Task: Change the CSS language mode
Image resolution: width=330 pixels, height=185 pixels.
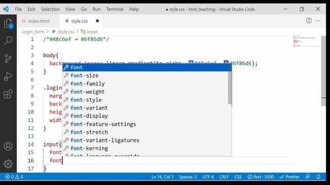Action: point(238,177)
